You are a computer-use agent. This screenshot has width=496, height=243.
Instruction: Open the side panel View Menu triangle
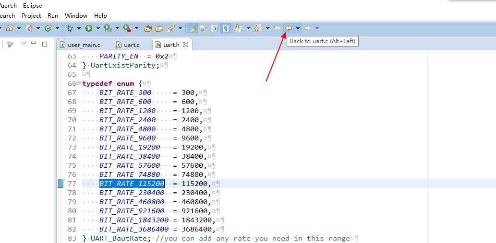pos(24,43)
